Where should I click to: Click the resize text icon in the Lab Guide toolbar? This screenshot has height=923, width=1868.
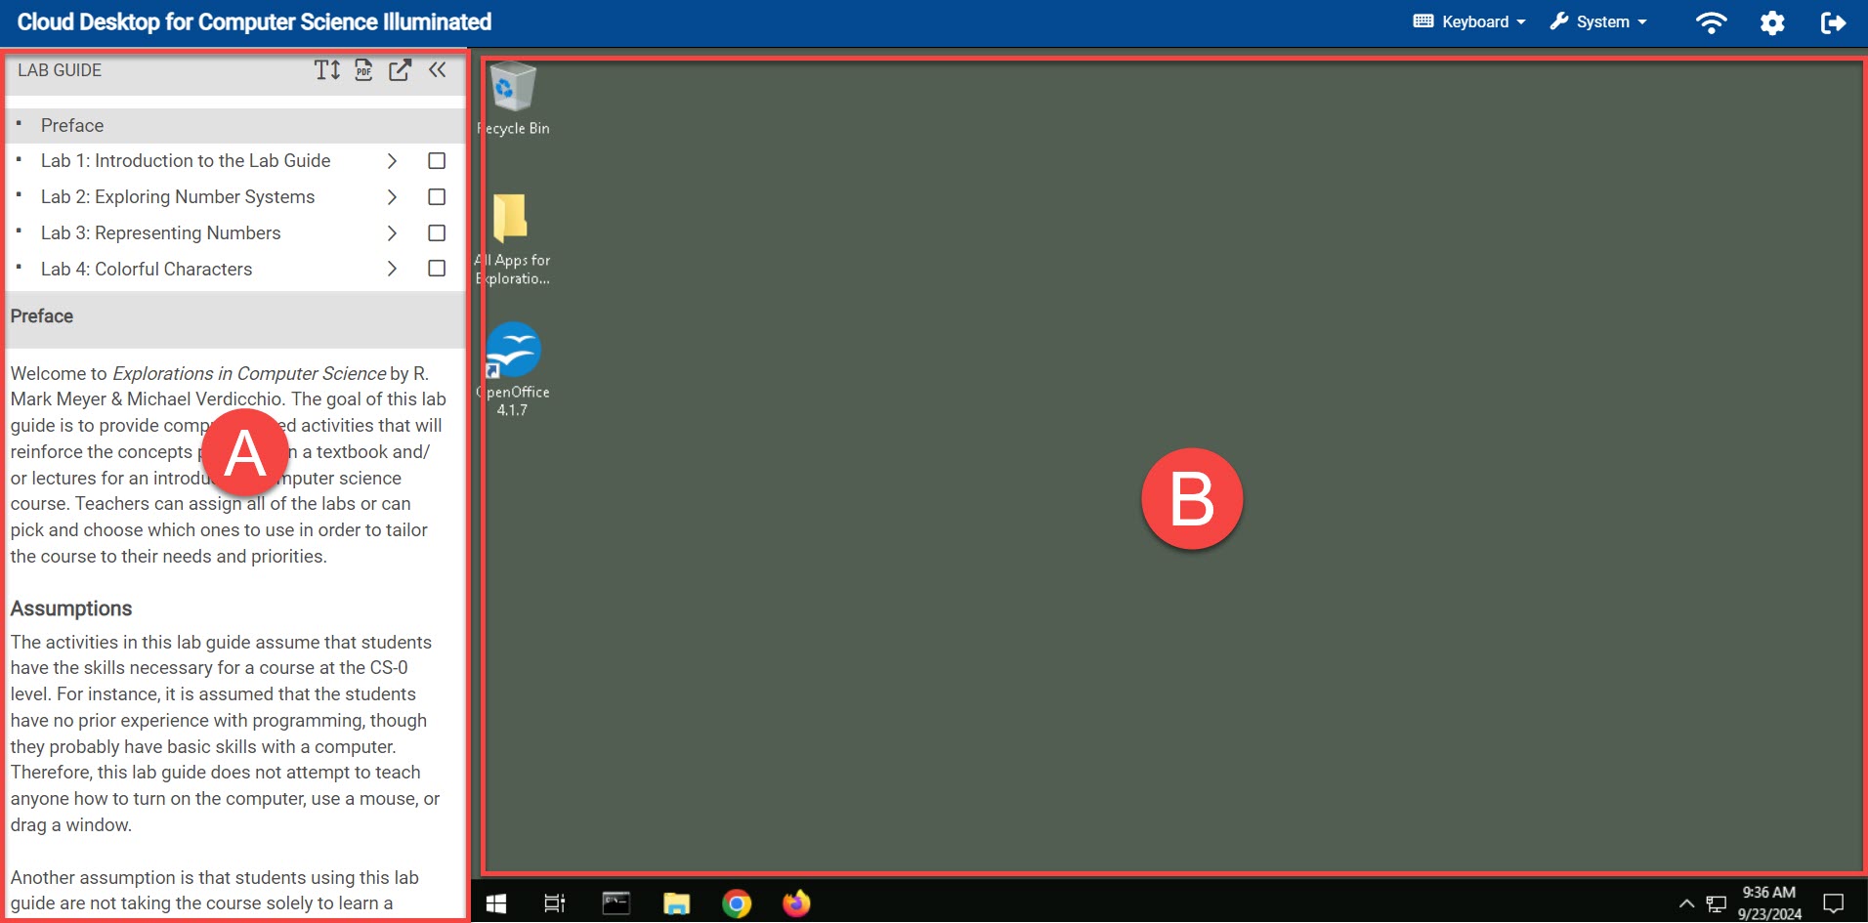click(326, 69)
